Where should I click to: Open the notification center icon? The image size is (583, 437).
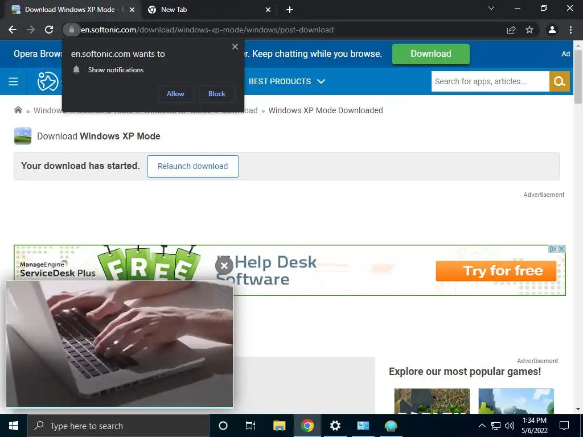pos(564,426)
